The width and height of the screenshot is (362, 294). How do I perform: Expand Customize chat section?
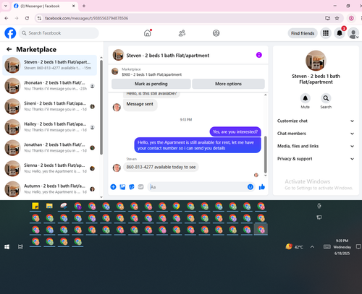[x=316, y=121]
